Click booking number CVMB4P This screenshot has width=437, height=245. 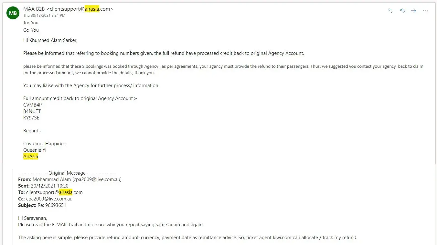(32, 105)
